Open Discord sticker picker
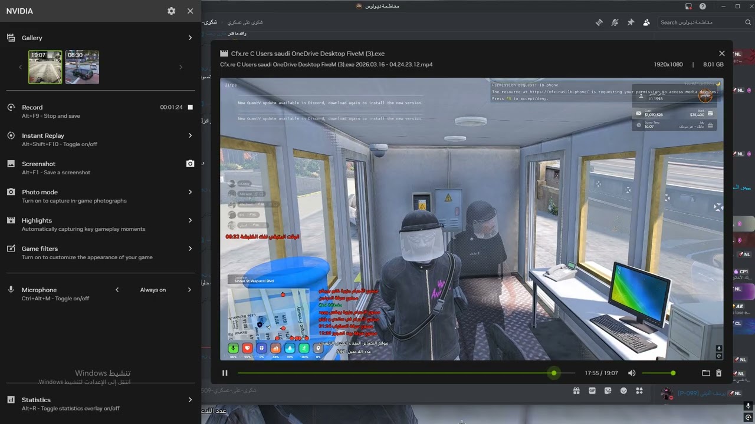755x424 pixels. coord(608,391)
